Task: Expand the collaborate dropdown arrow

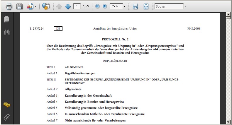Action: point(35,6)
